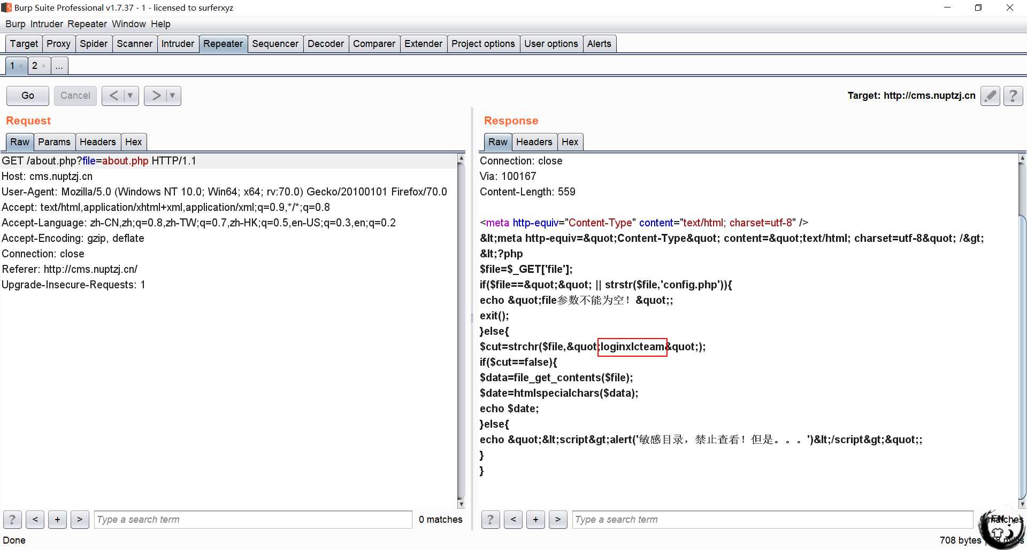Add a new Repeater tab with ...

(x=59, y=66)
